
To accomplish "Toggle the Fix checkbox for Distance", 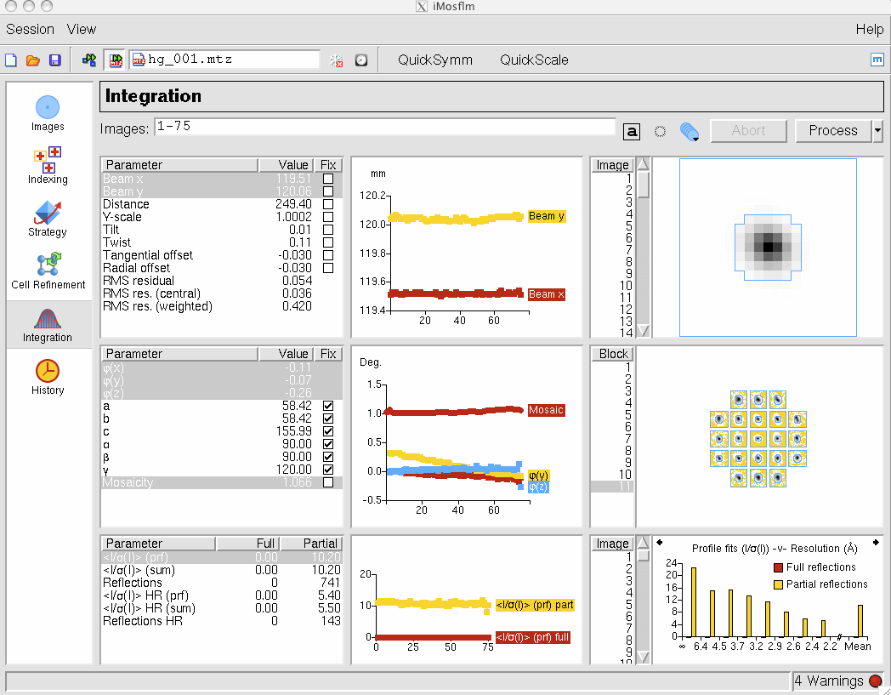I will pyautogui.click(x=328, y=204).
